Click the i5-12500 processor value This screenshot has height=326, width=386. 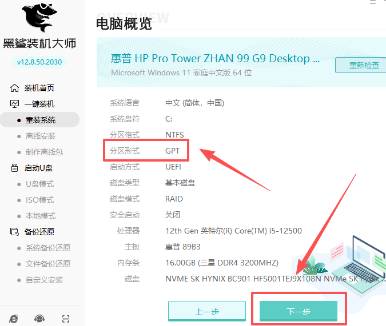pyautogui.click(x=233, y=231)
